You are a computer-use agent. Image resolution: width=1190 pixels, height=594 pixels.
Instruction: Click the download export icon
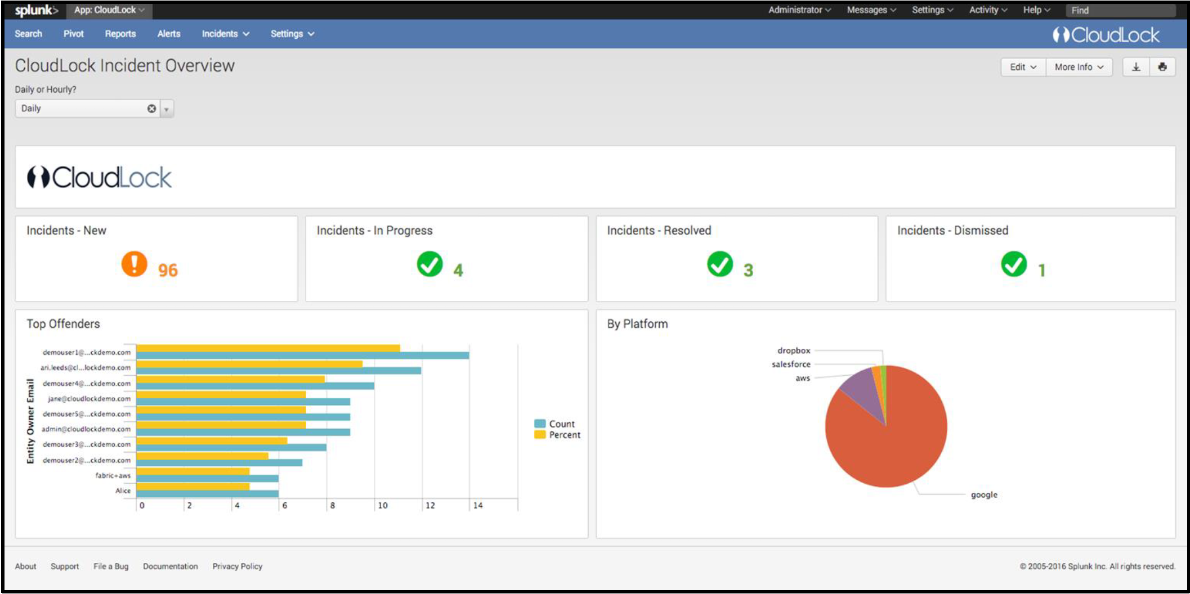point(1136,67)
